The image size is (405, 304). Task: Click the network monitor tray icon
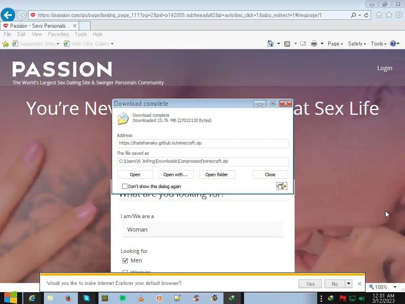(352, 298)
